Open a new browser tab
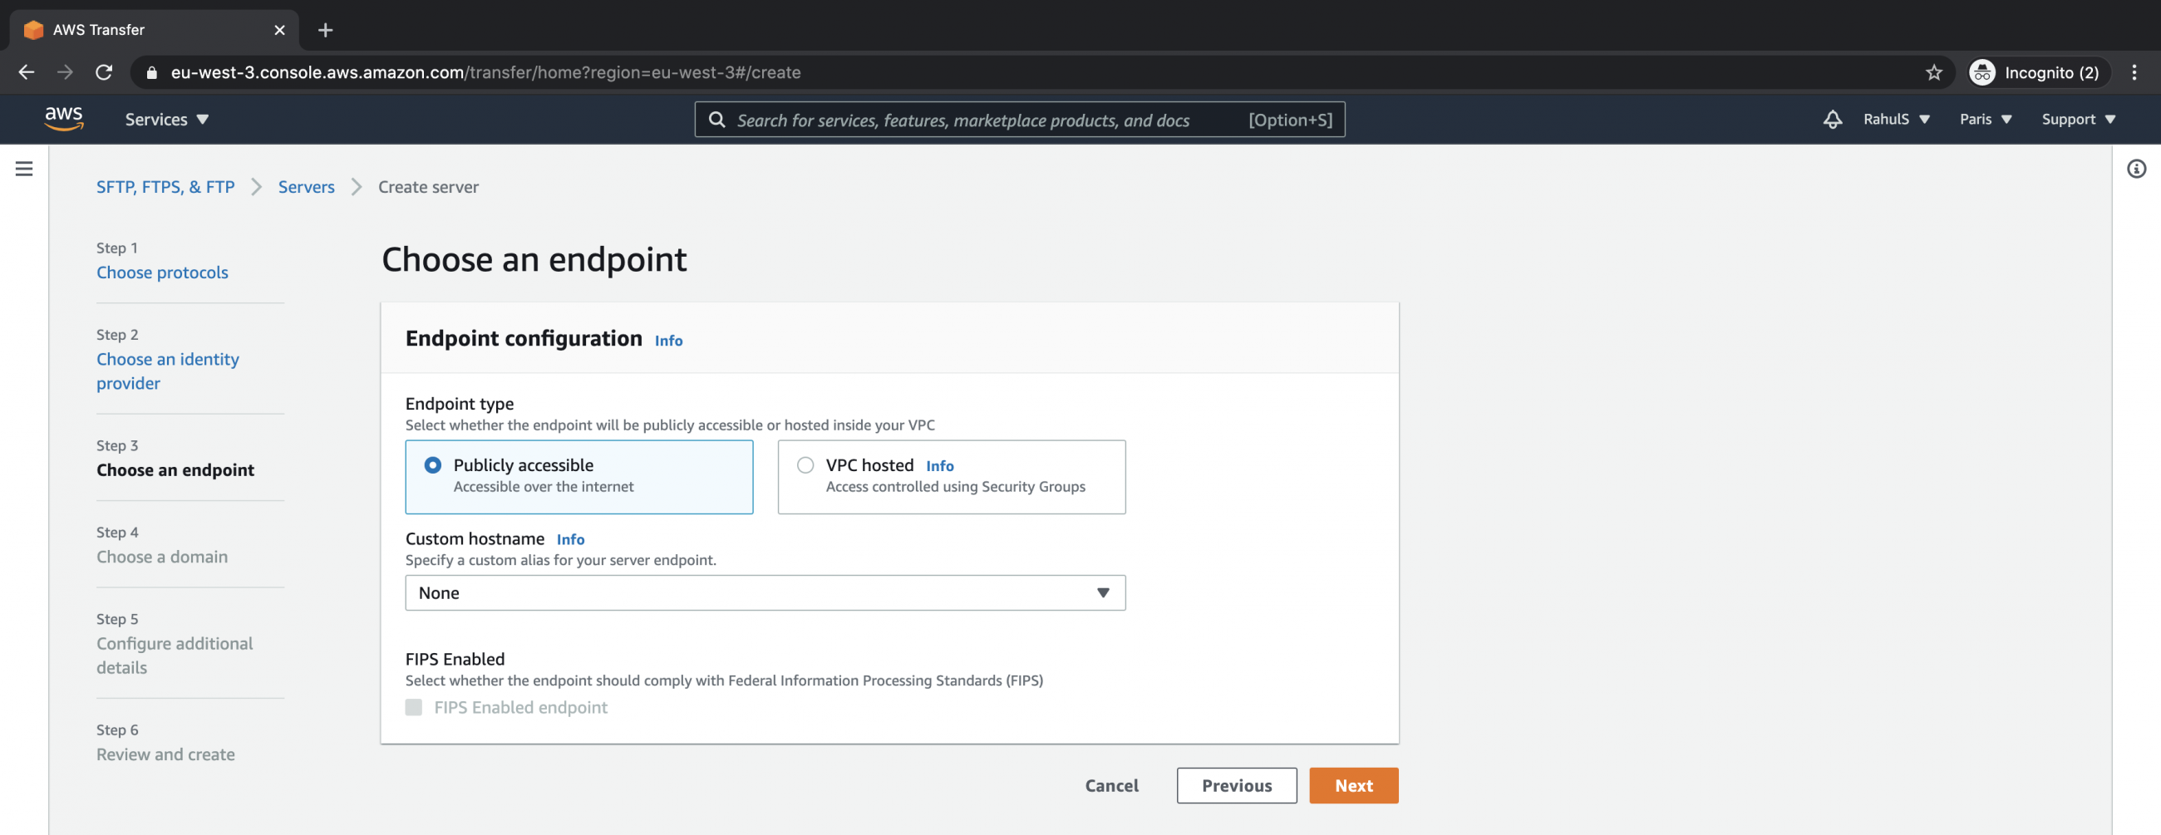The image size is (2161, 835). (x=326, y=30)
